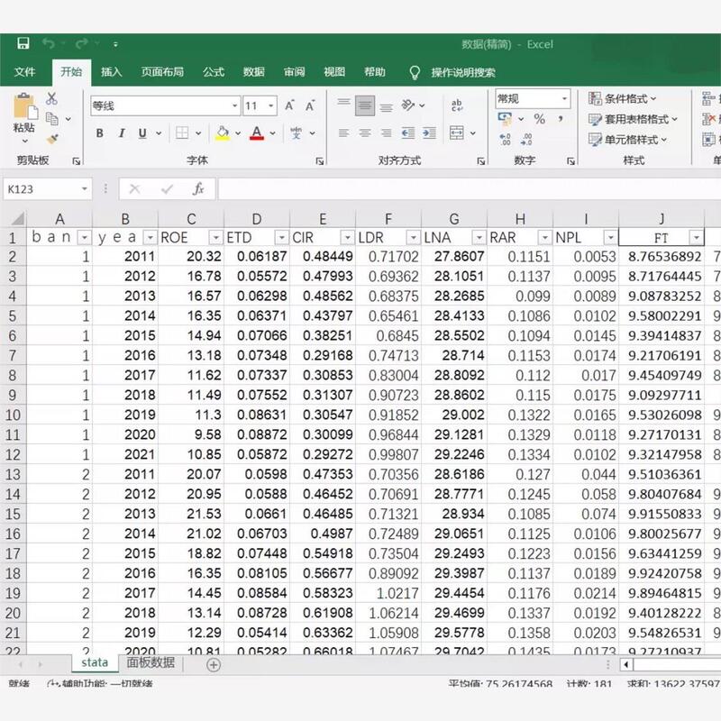The image size is (721, 721).
Task: Open the font name 等线 dropdown
Action: [x=235, y=105]
